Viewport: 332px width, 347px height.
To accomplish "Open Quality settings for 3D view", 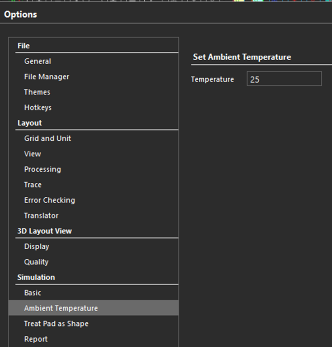I will point(94,262).
